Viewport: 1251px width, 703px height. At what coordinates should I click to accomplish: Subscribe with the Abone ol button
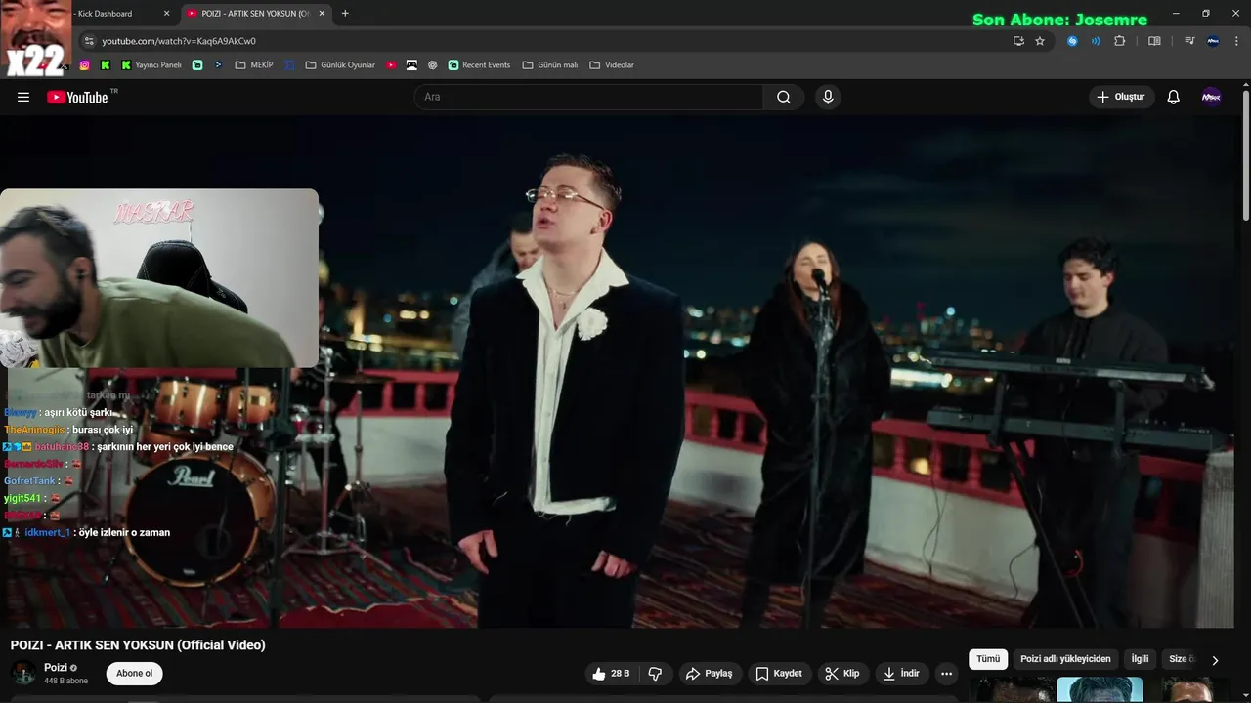tap(135, 674)
